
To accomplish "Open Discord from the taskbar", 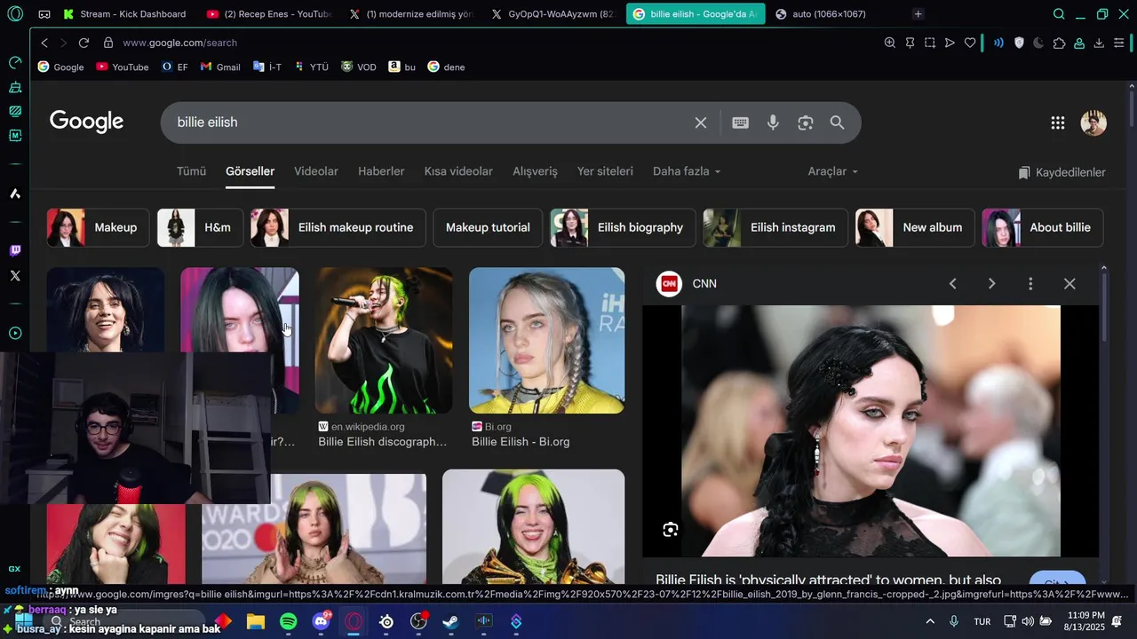I will 322,621.
